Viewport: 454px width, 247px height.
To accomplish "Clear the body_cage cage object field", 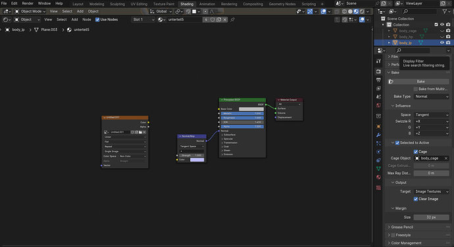I will click(446, 158).
